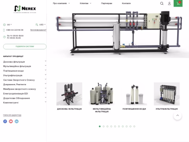Select the first carousel dot
The image size is (189, 142).
(x=100, y=126)
